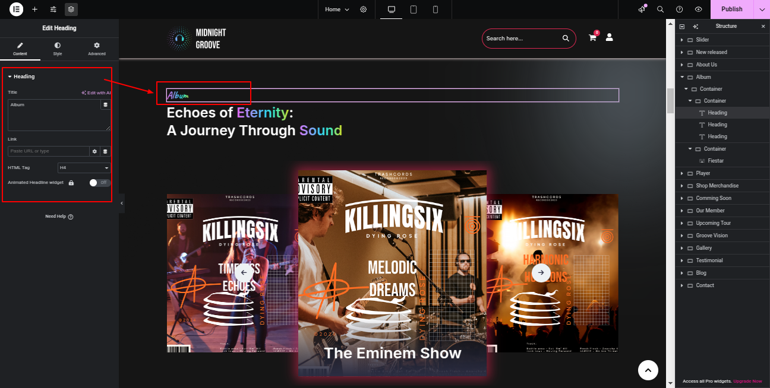
Task: Open the Publish options dropdown arrow
Action: [762, 9]
